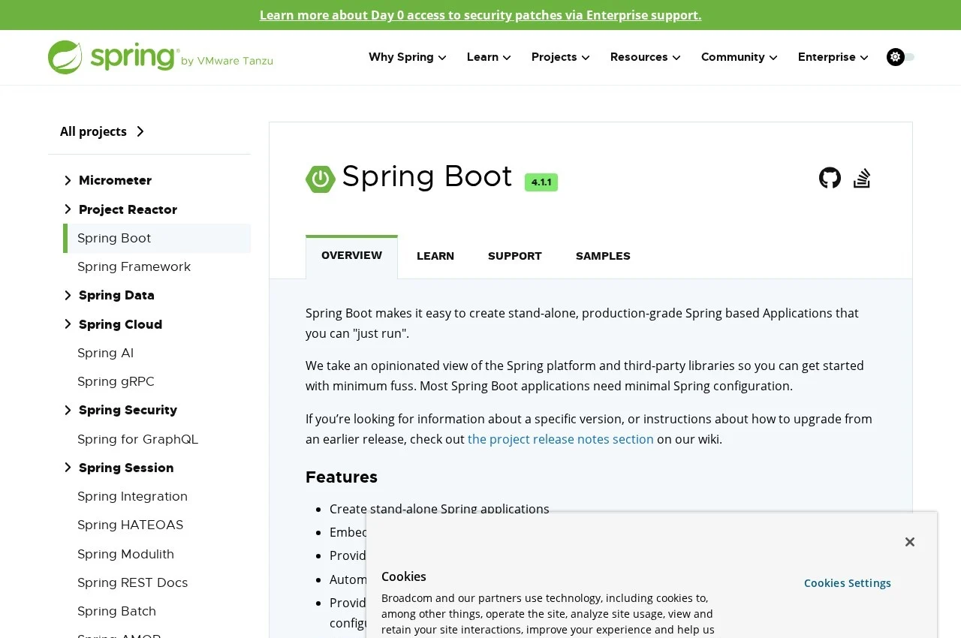Open the Learn dropdown menu
The image size is (961, 638).
pos(489,57)
